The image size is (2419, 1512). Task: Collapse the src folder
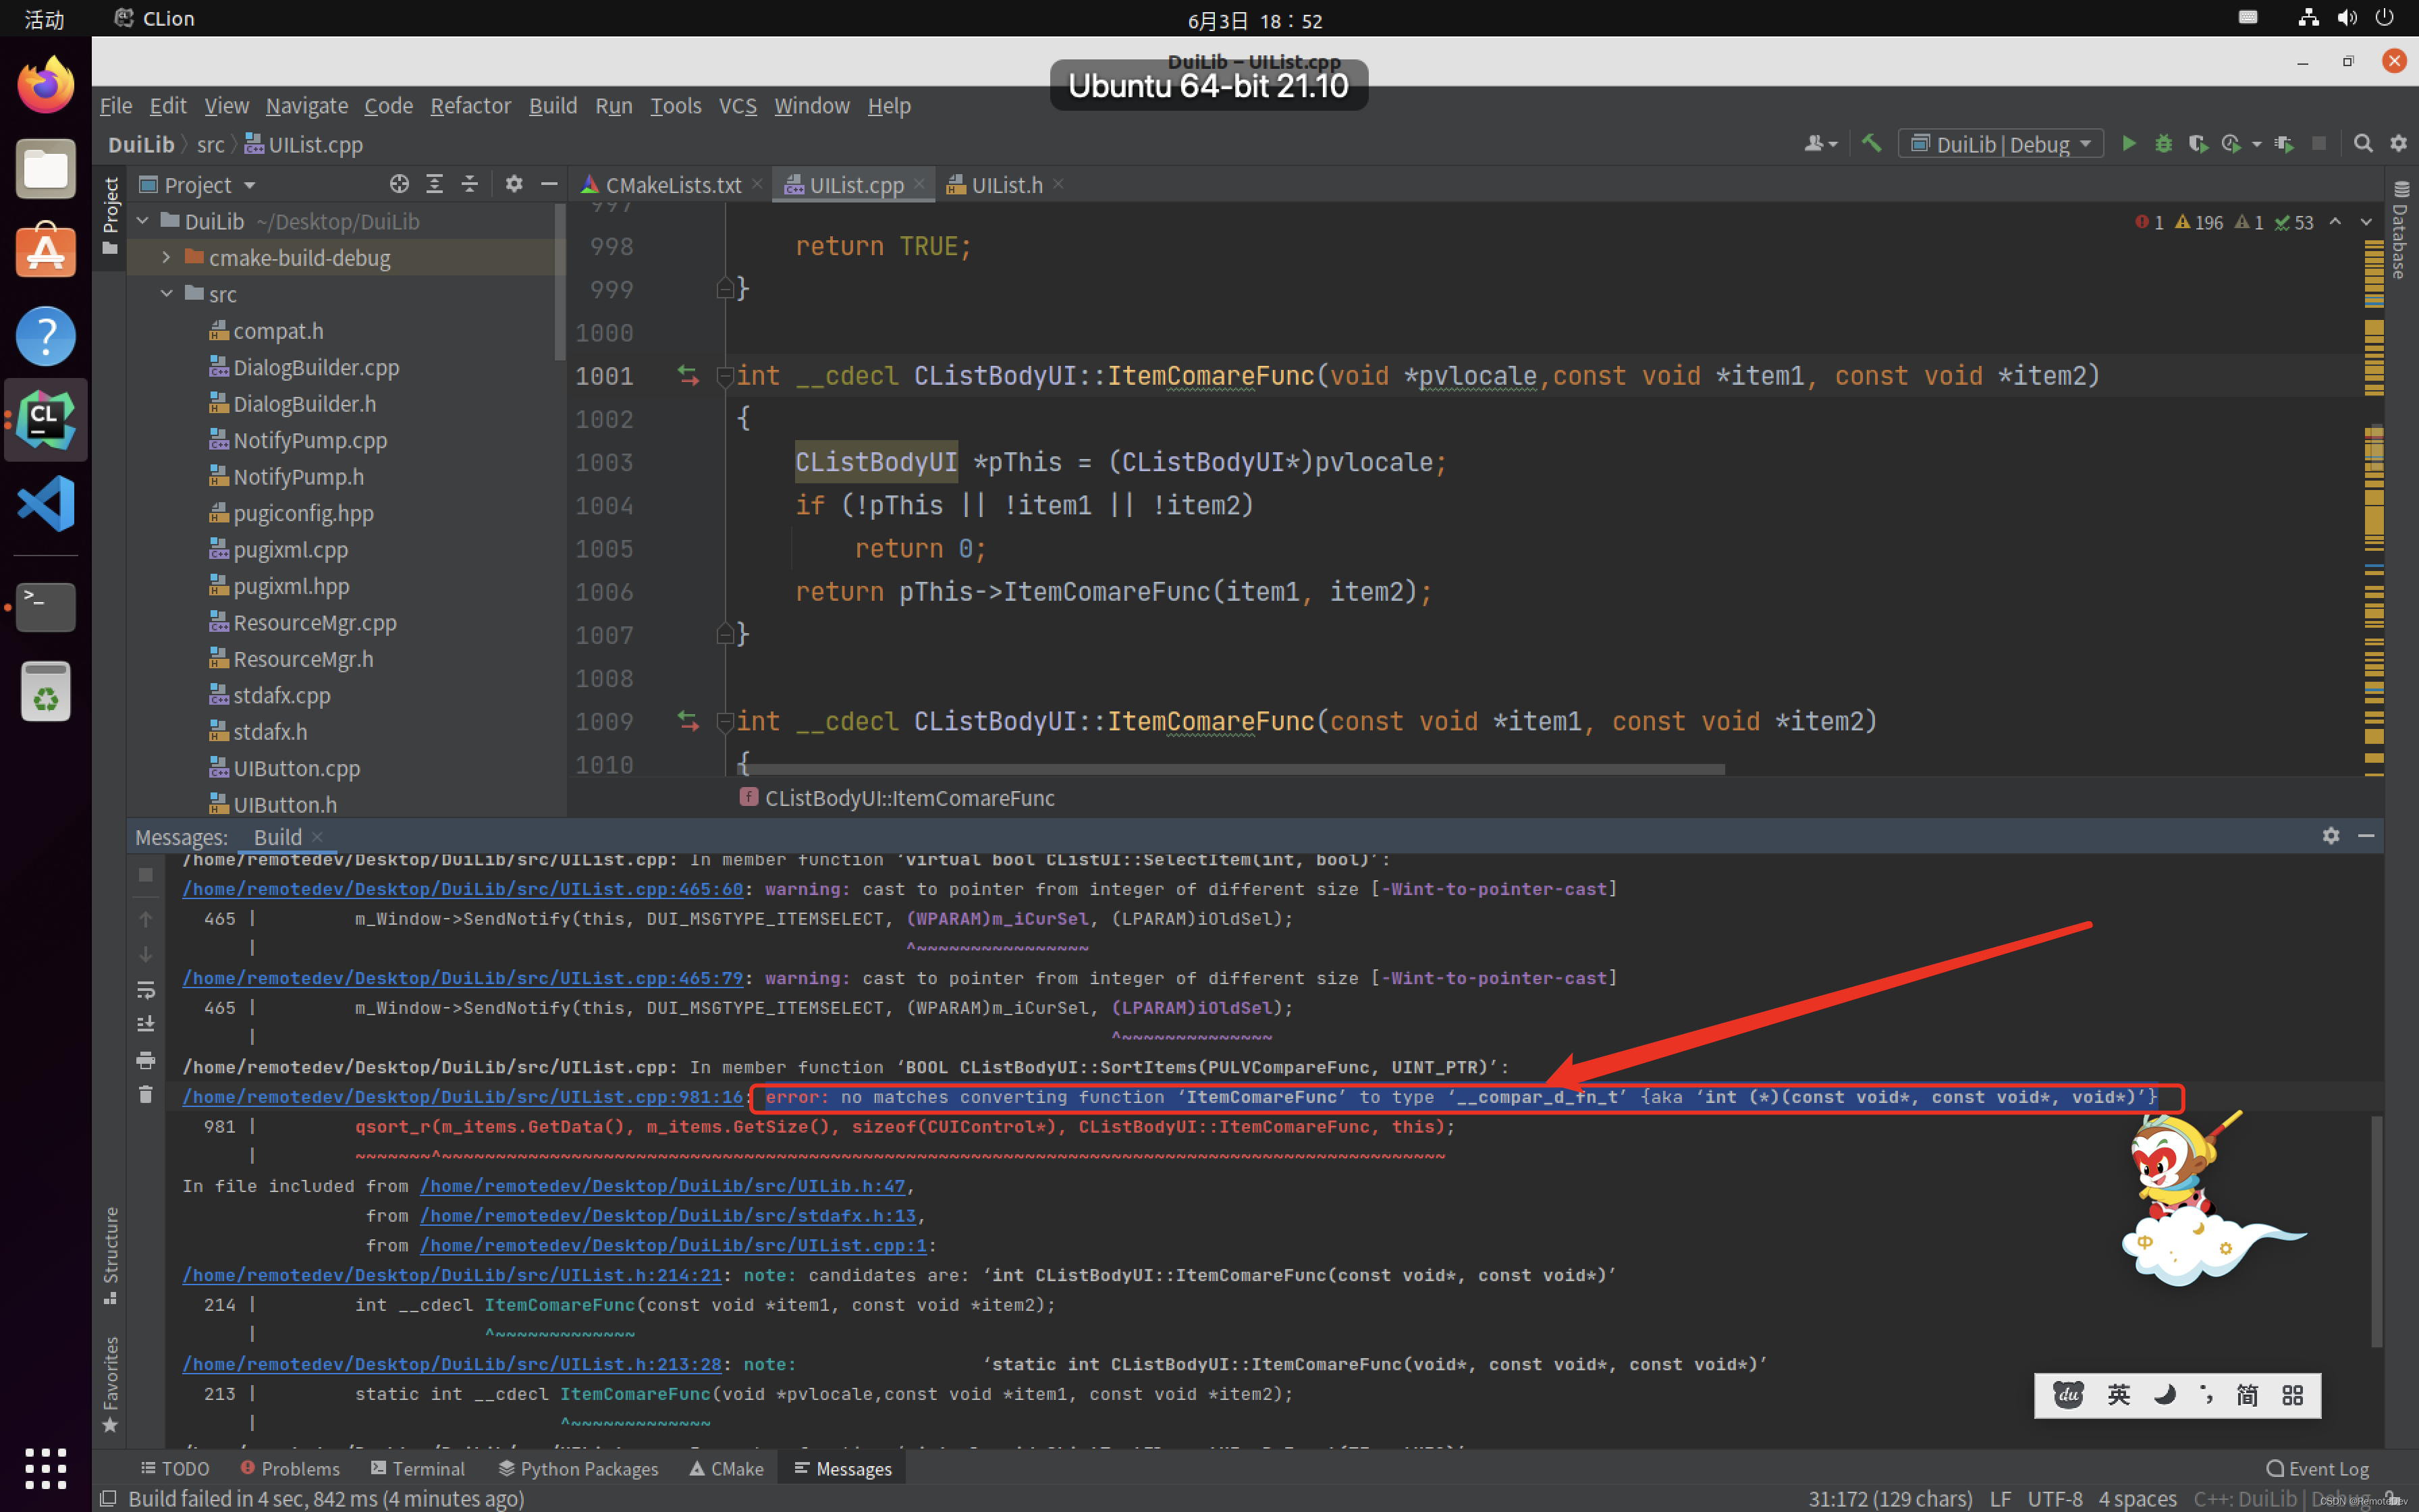[166, 294]
